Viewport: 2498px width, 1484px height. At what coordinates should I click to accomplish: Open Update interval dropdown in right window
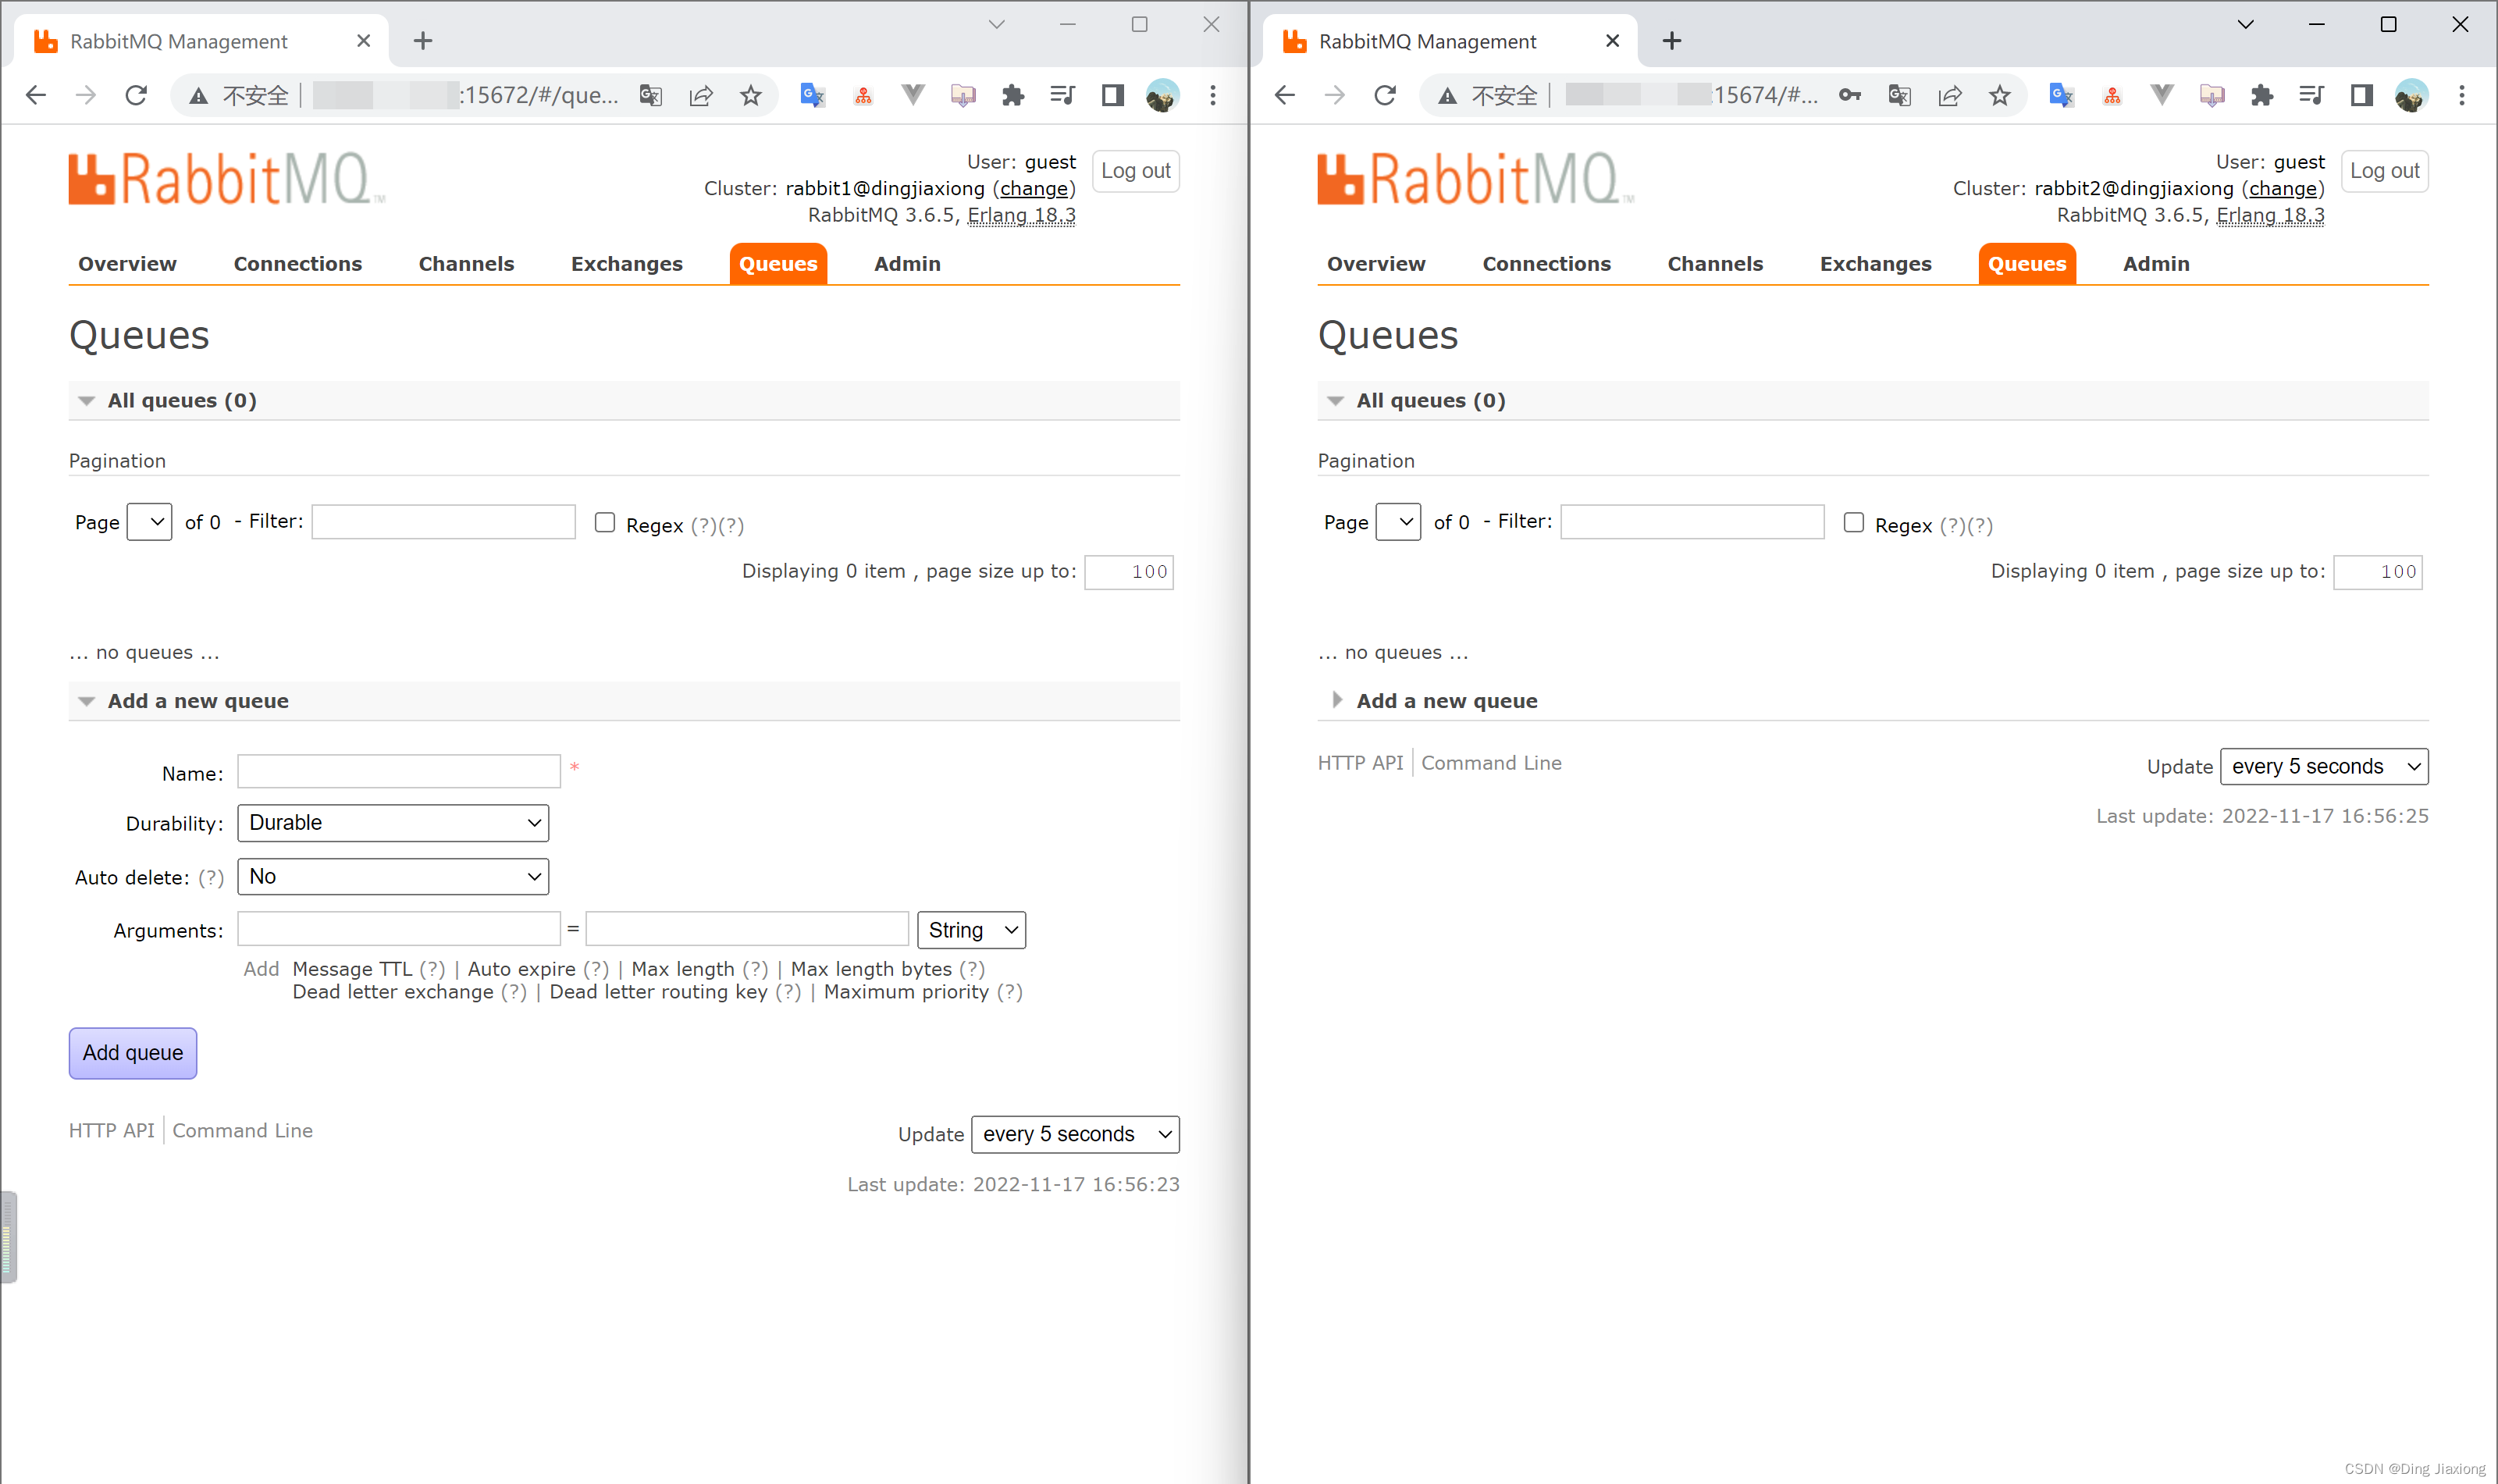tap(2325, 767)
